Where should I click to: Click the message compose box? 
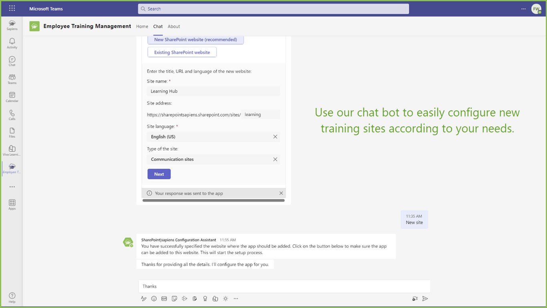(x=284, y=286)
